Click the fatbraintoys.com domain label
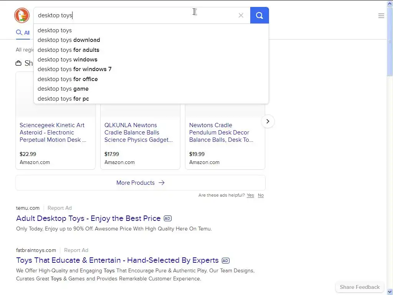 coord(36,250)
